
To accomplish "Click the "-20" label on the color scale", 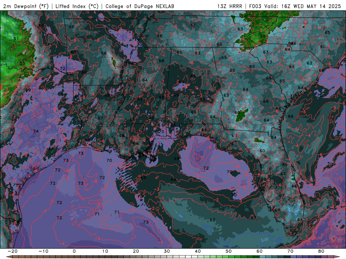I will [x=13, y=251].
